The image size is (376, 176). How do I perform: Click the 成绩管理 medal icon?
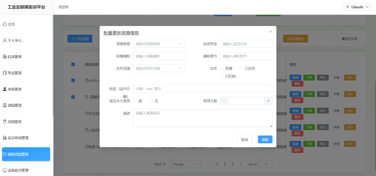click(x=5, y=122)
